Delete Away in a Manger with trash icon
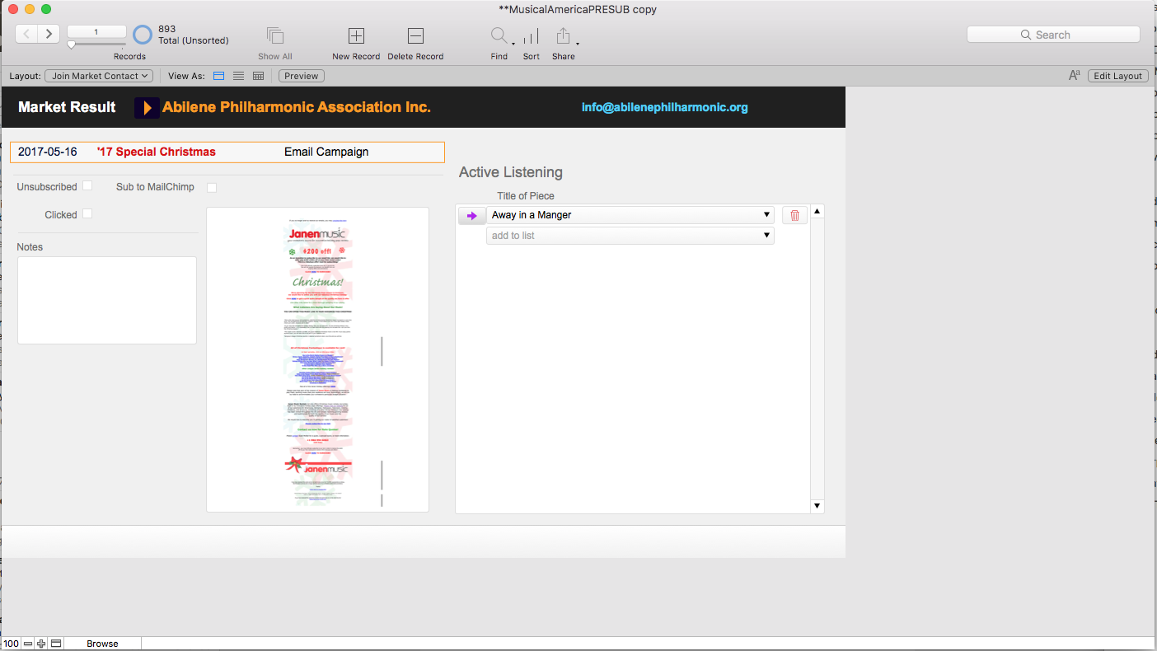The height and width of the screenshot is (651, 1157). (794, 215)
